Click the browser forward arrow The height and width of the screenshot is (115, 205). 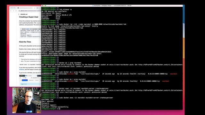pos(13,11)
